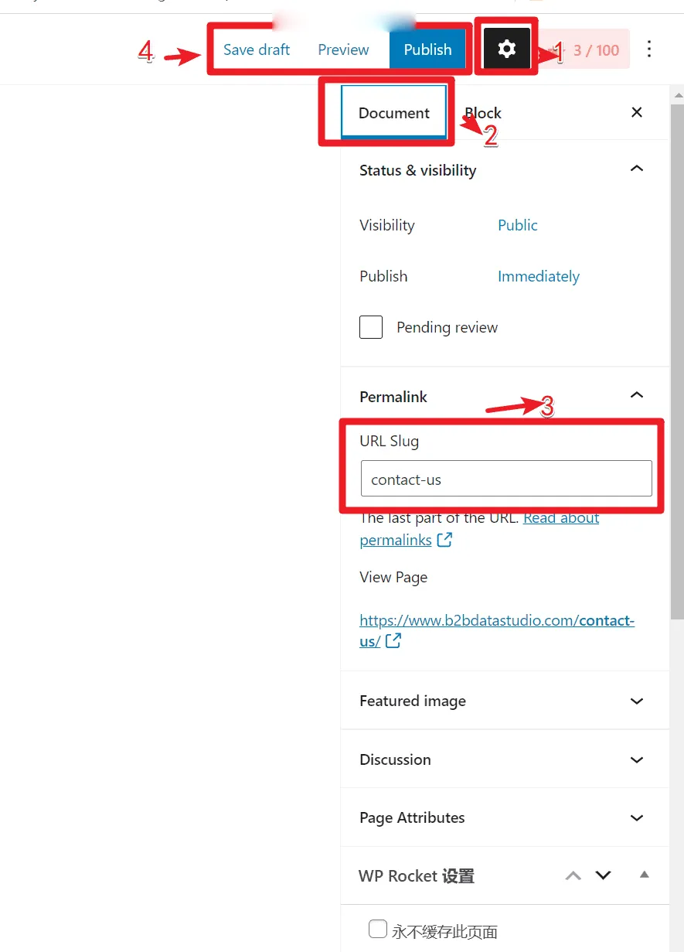Expand the Discussion section
The image size is (684, 952).
[505, 759]
